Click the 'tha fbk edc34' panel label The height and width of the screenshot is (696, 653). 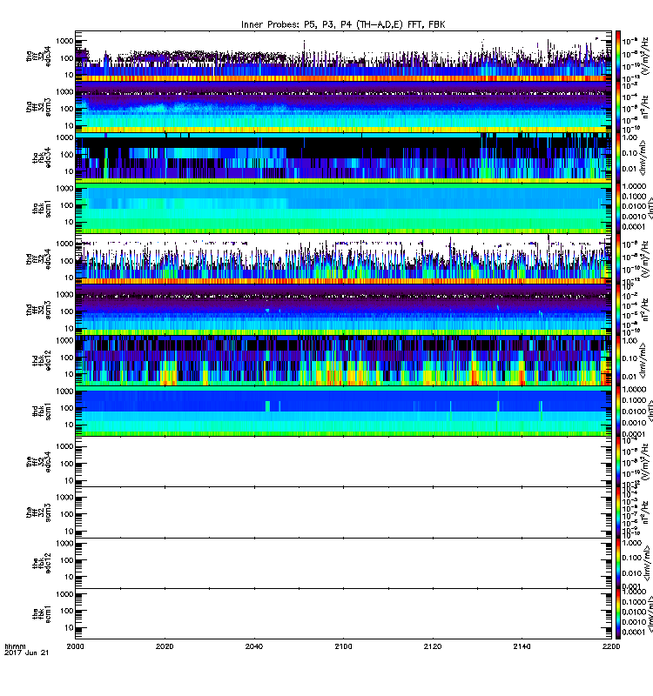coord(42,158)
